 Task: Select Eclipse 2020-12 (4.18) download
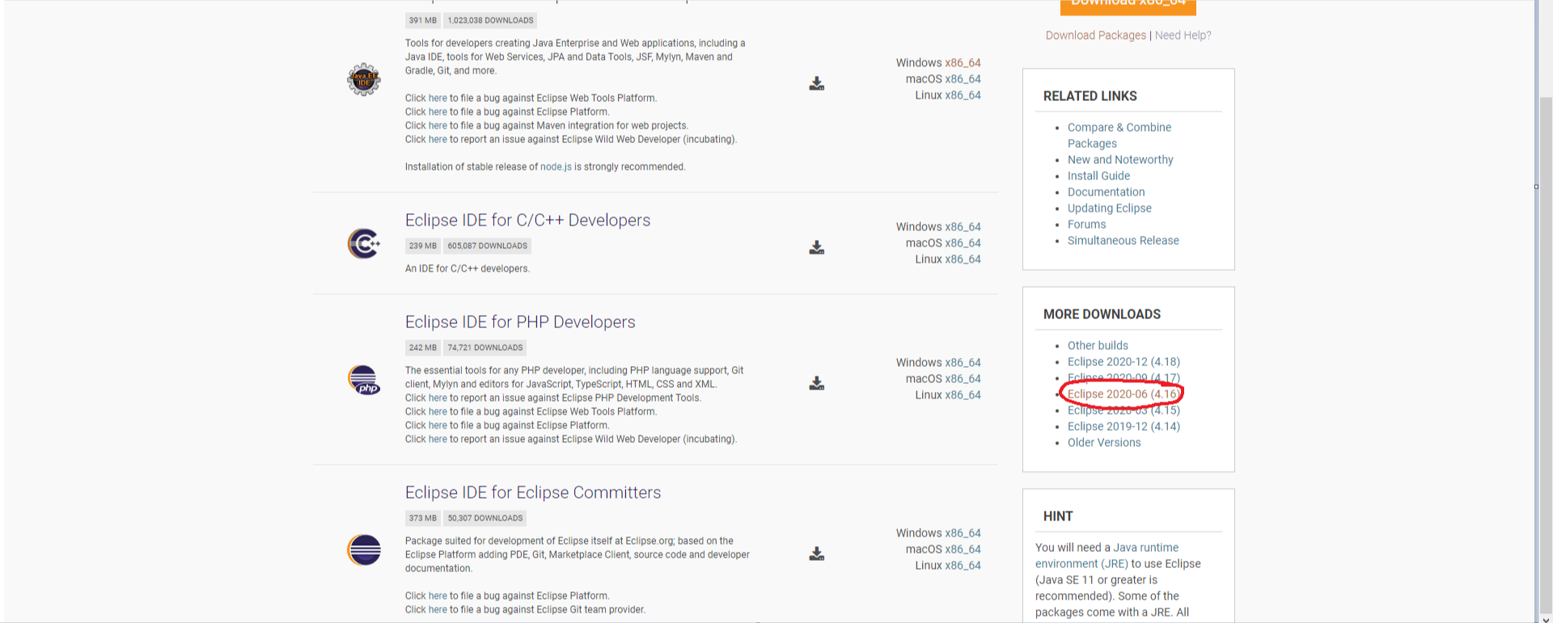point(1123,362)
